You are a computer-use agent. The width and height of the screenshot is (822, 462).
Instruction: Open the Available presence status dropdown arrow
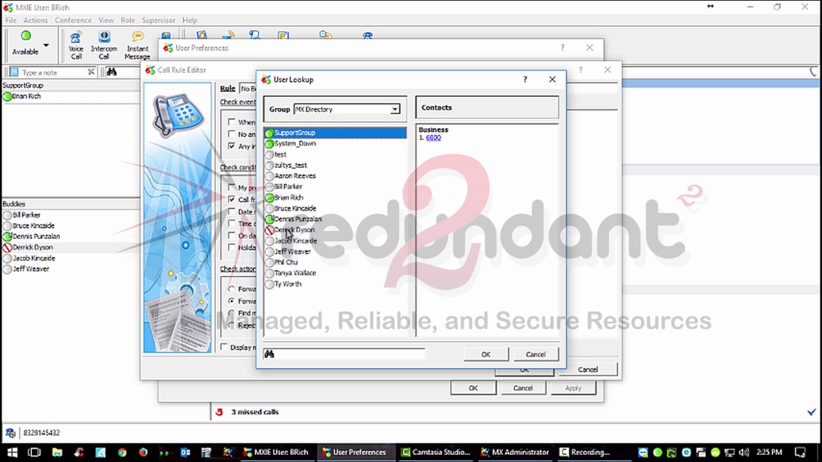46,45
